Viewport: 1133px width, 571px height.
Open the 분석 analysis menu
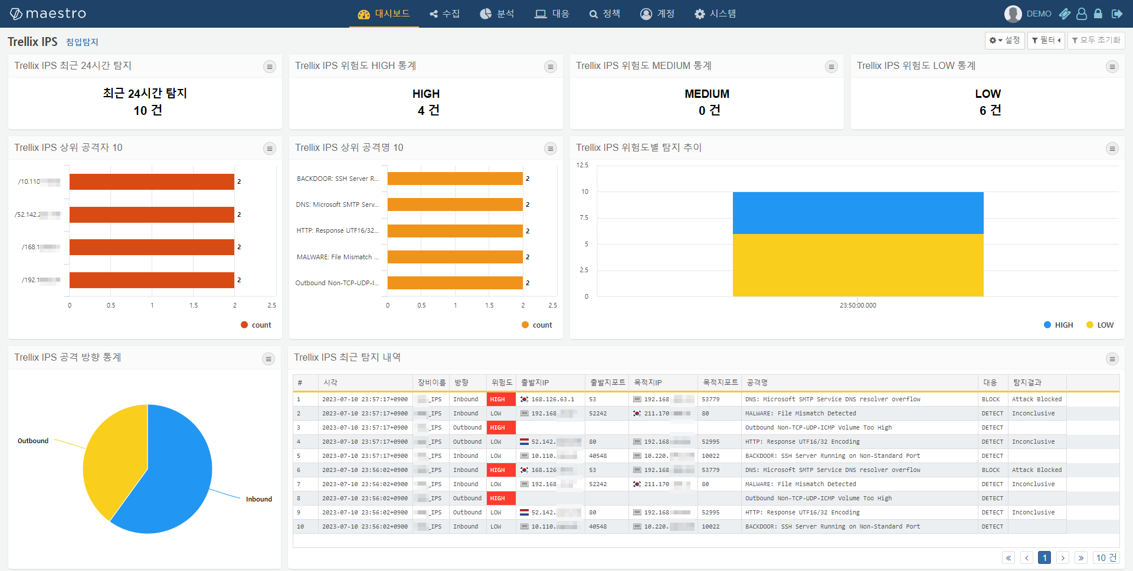497,14
